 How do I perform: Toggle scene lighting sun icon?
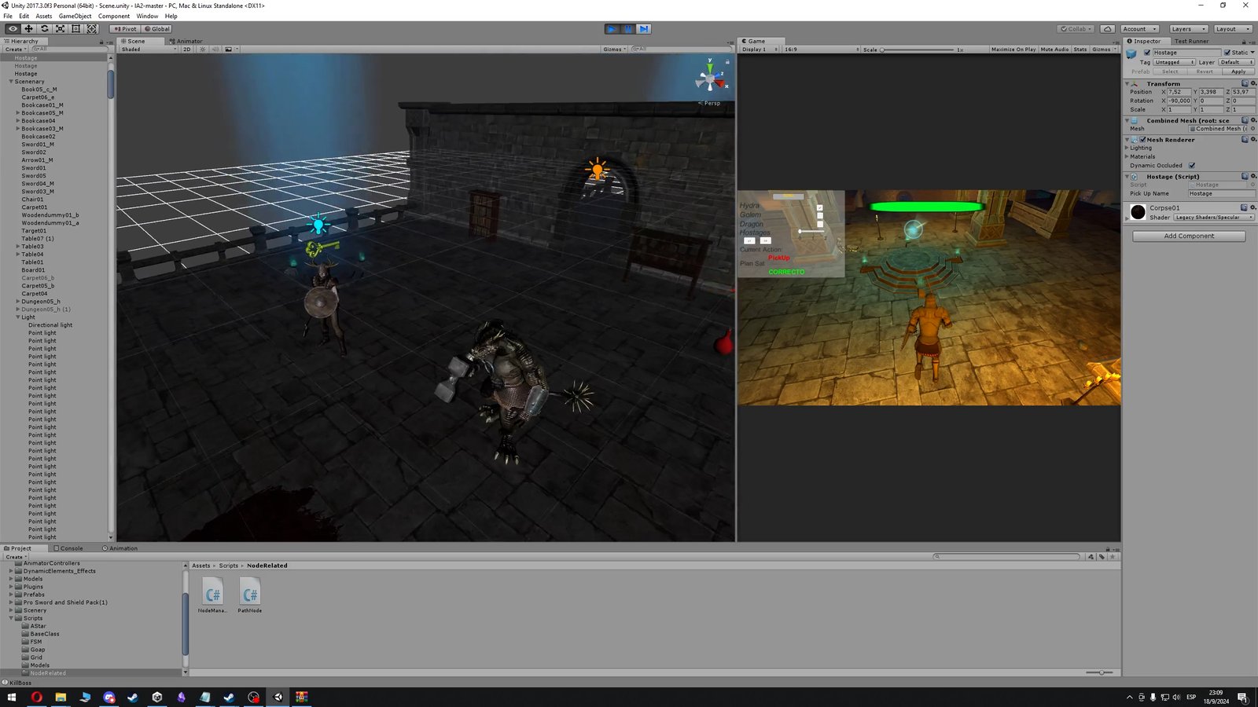pos(203,49)
